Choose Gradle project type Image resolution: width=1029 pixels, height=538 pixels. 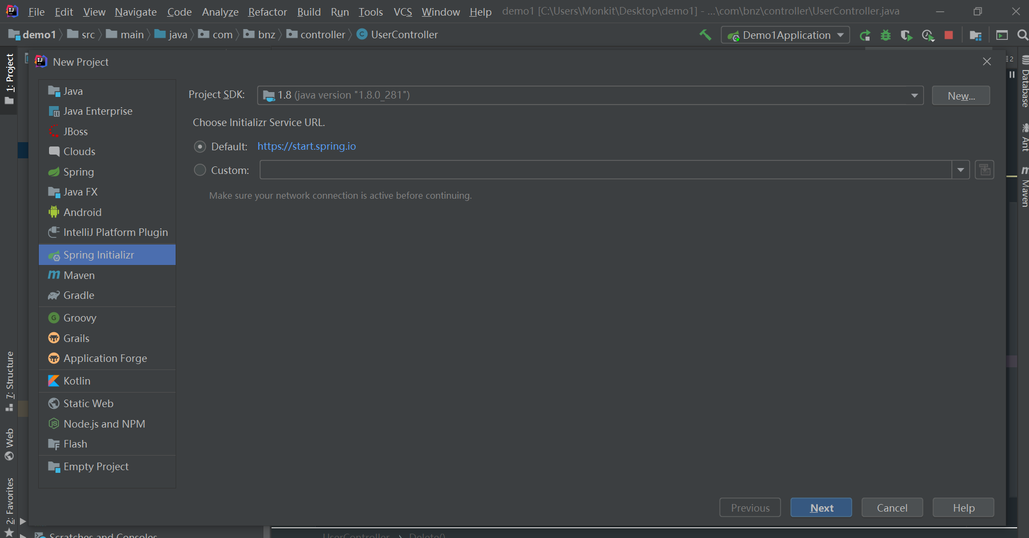coord(107,295)
